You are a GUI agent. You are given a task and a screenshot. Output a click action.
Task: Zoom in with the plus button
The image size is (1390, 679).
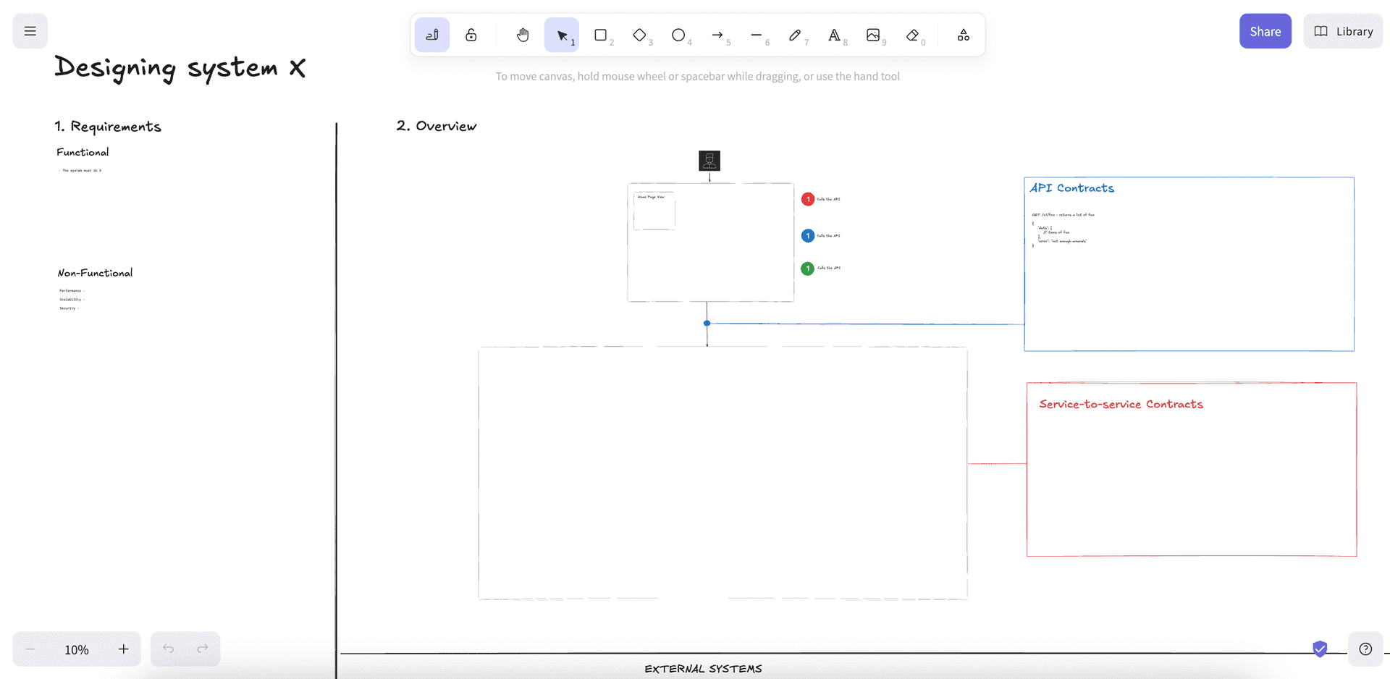(x=124, y=649)
